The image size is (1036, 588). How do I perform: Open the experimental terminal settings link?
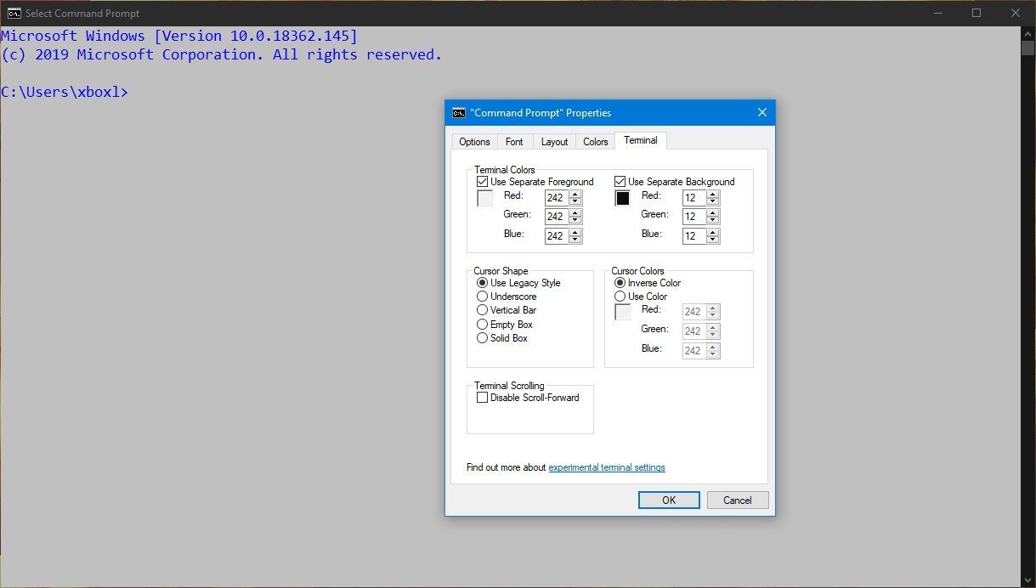point(607,467)
